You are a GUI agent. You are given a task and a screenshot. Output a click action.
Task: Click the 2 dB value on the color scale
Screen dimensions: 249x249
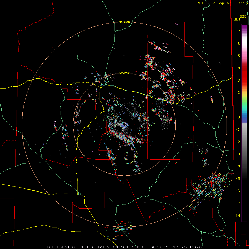tap(239, 93)
